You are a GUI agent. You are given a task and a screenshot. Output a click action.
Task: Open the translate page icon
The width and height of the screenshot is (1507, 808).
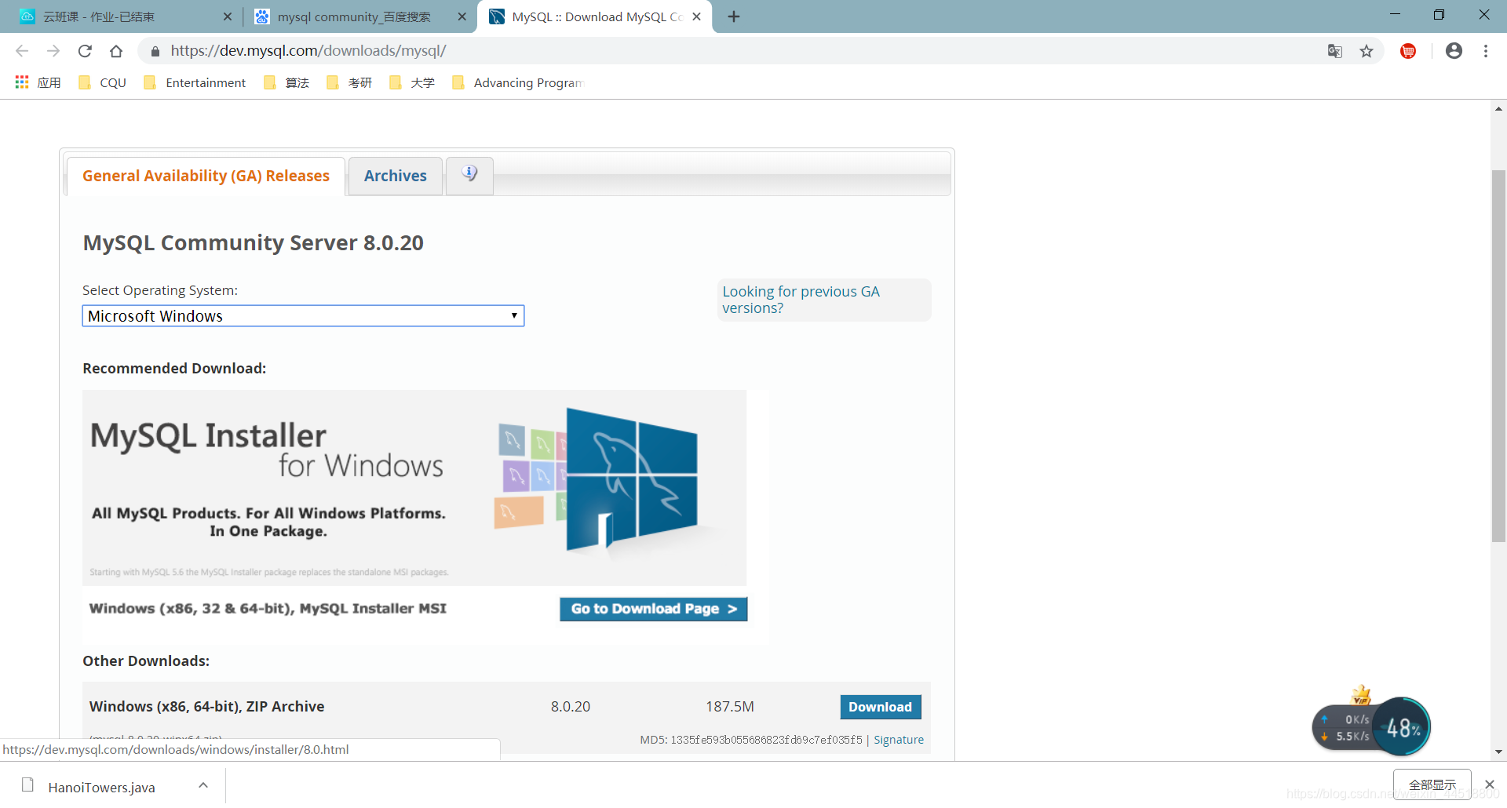1335,51
